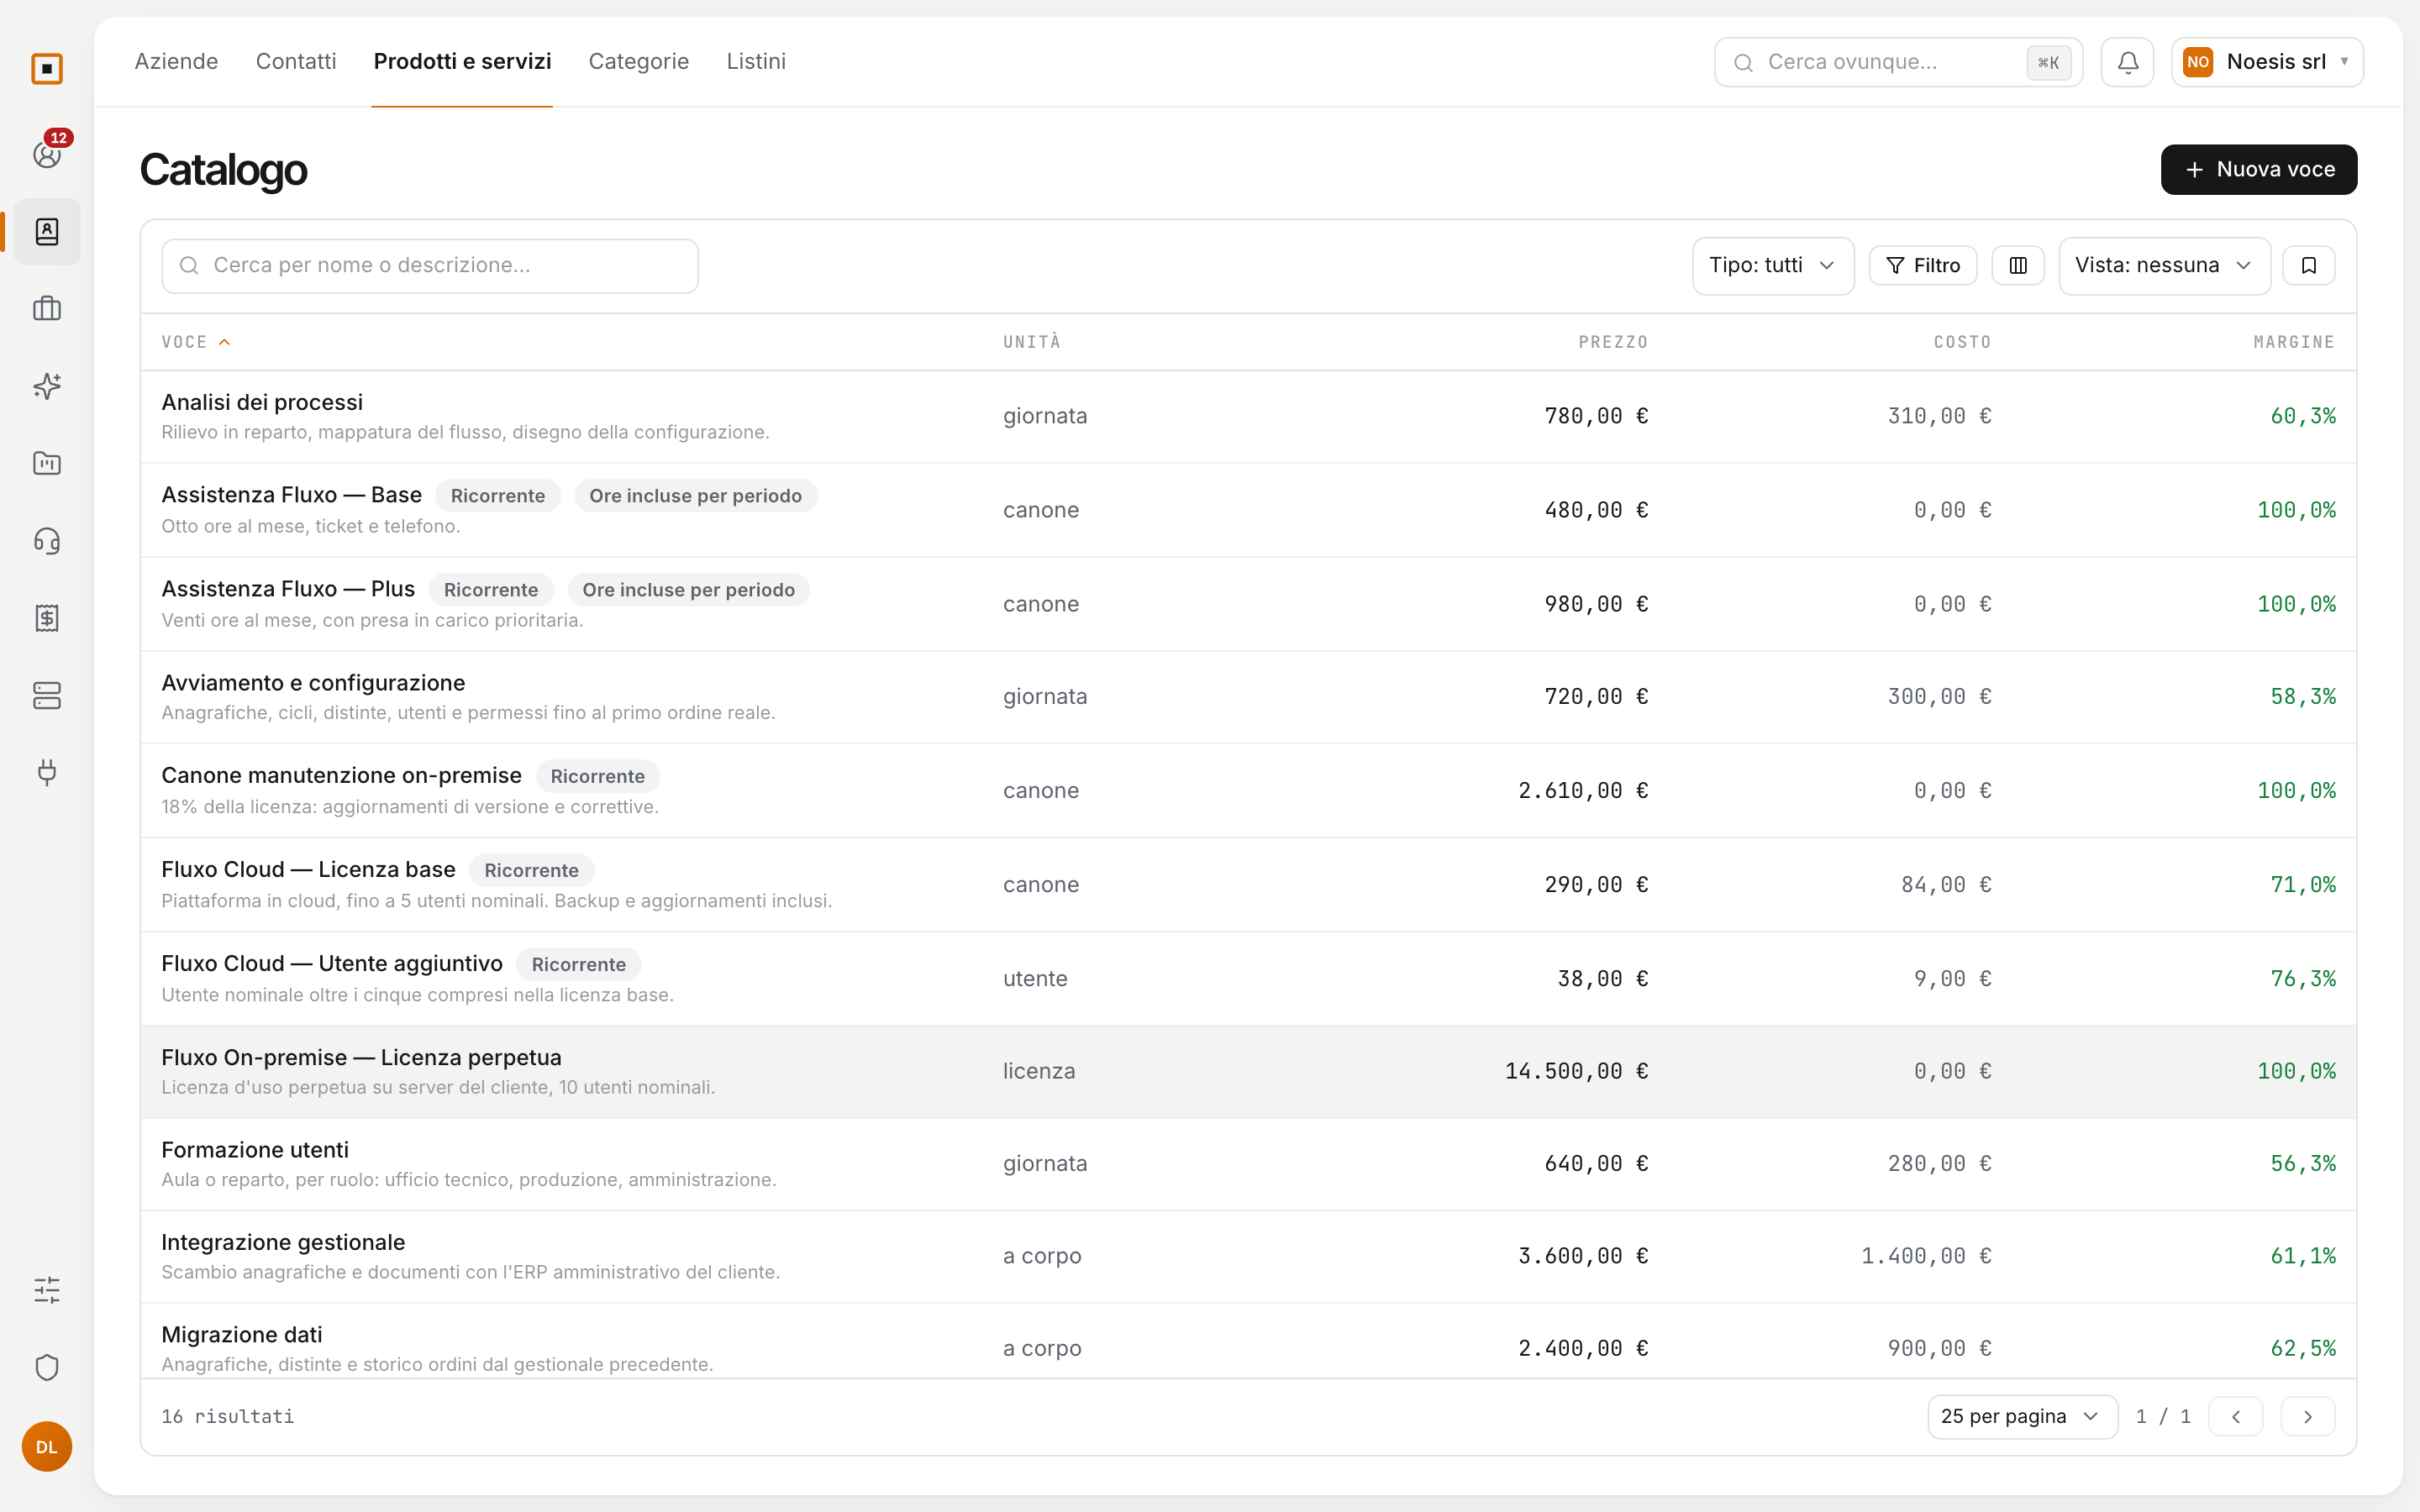Open the Noesis srl account switcher
This screenshot has height=1512, width=2420.
click(2267, 62)
